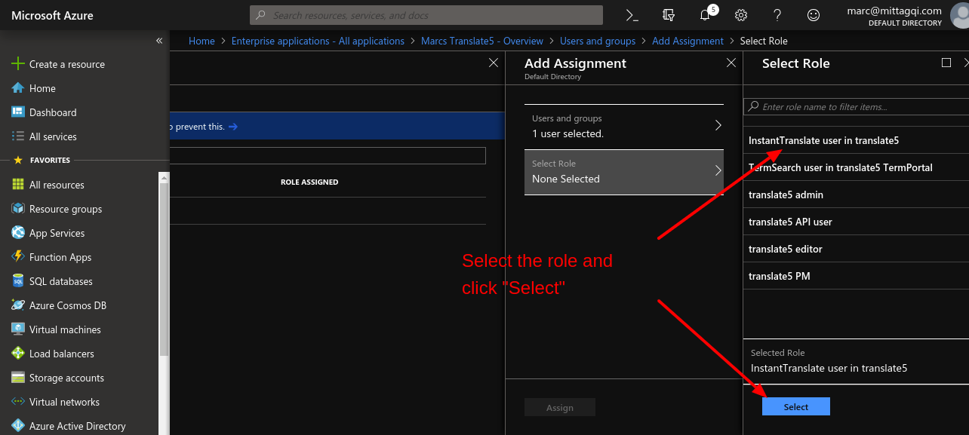Open Enterprise applications - All applications breadcrumb

[318, 41]
